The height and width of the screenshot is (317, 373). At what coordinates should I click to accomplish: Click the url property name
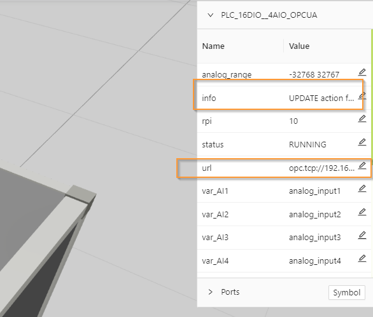coord(206,168)
